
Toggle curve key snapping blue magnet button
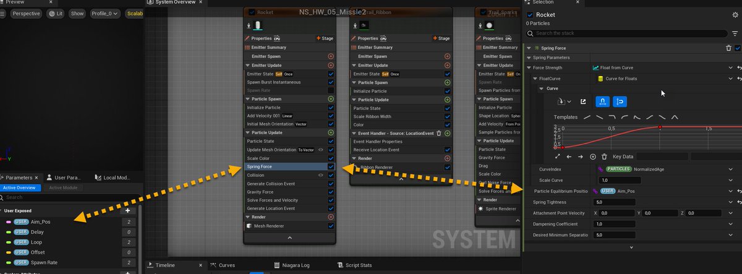coord(602,101)
